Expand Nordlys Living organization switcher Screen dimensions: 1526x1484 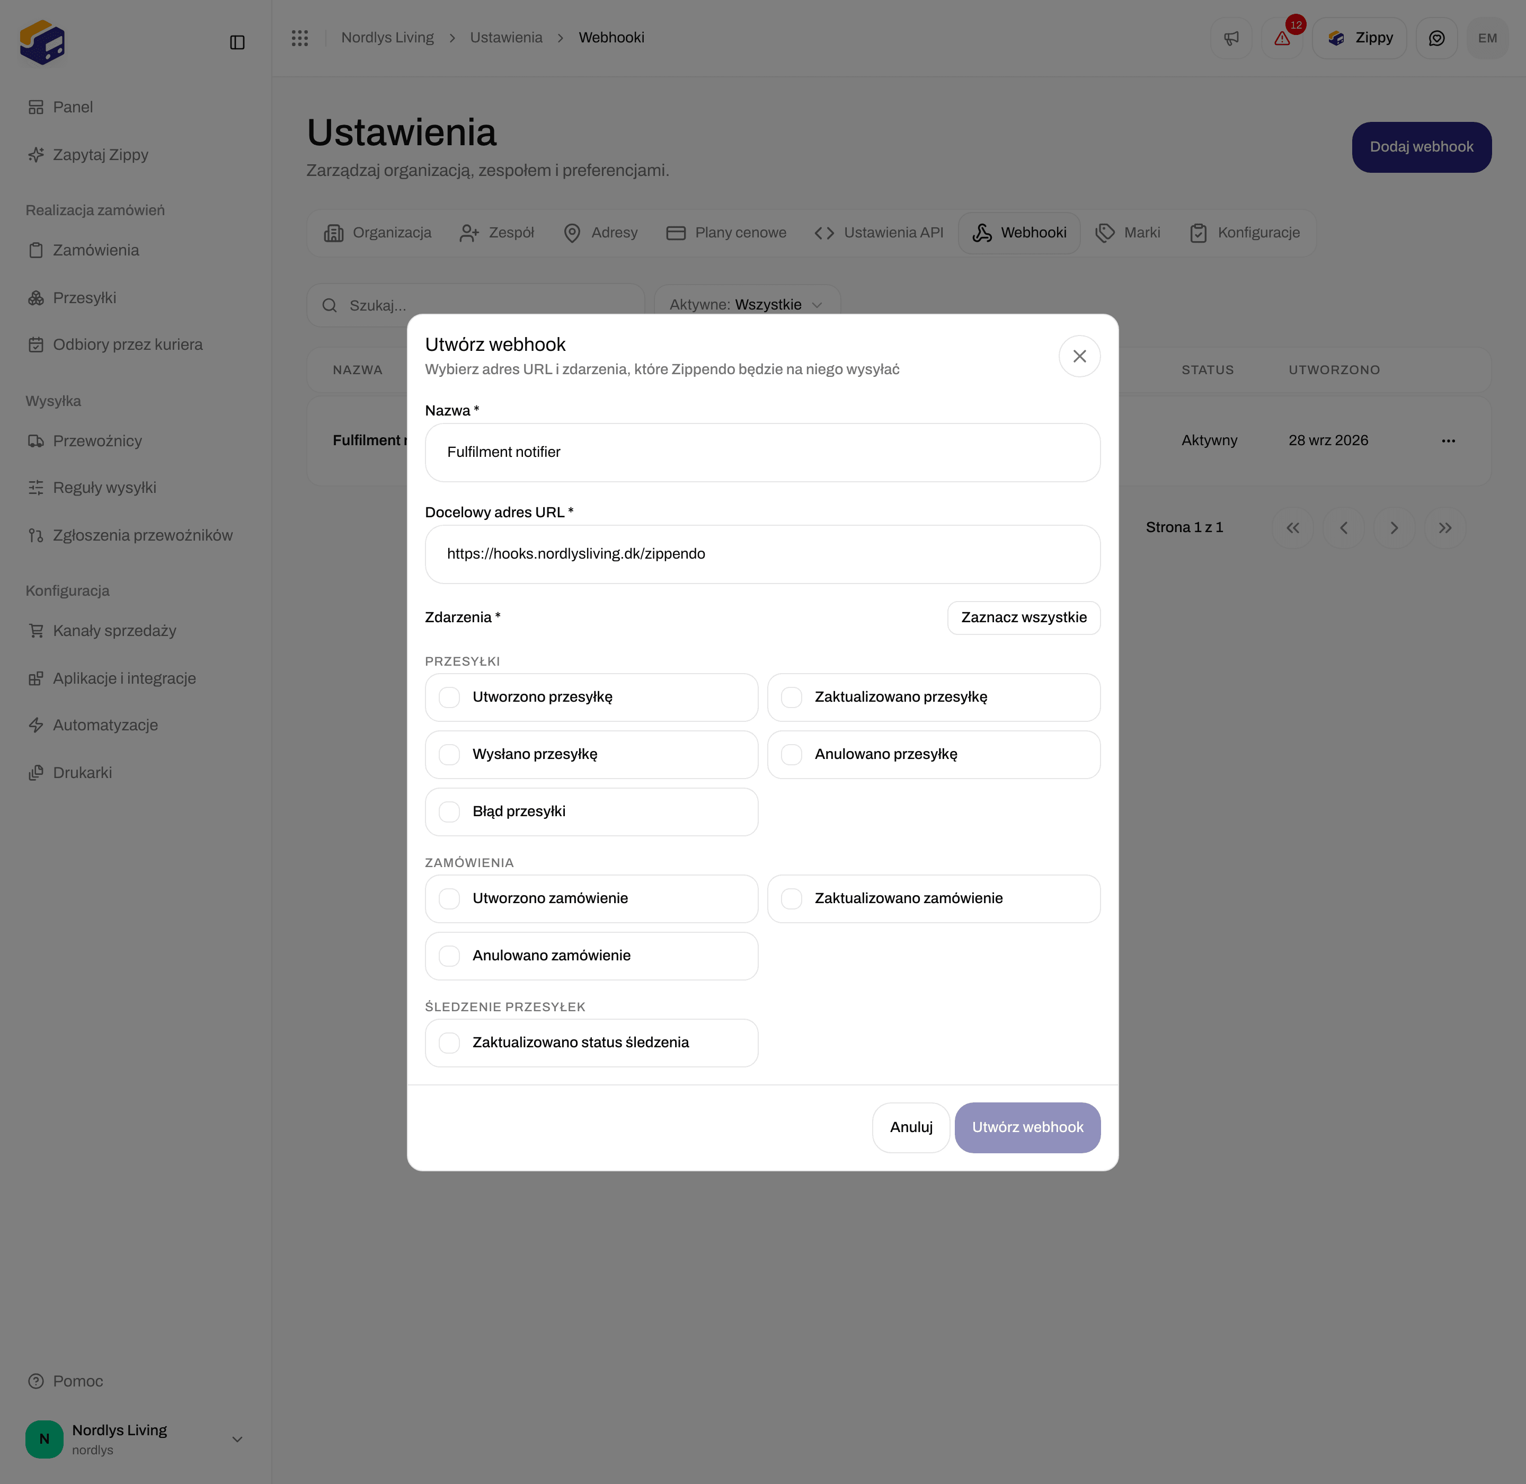coord(136,1439)
